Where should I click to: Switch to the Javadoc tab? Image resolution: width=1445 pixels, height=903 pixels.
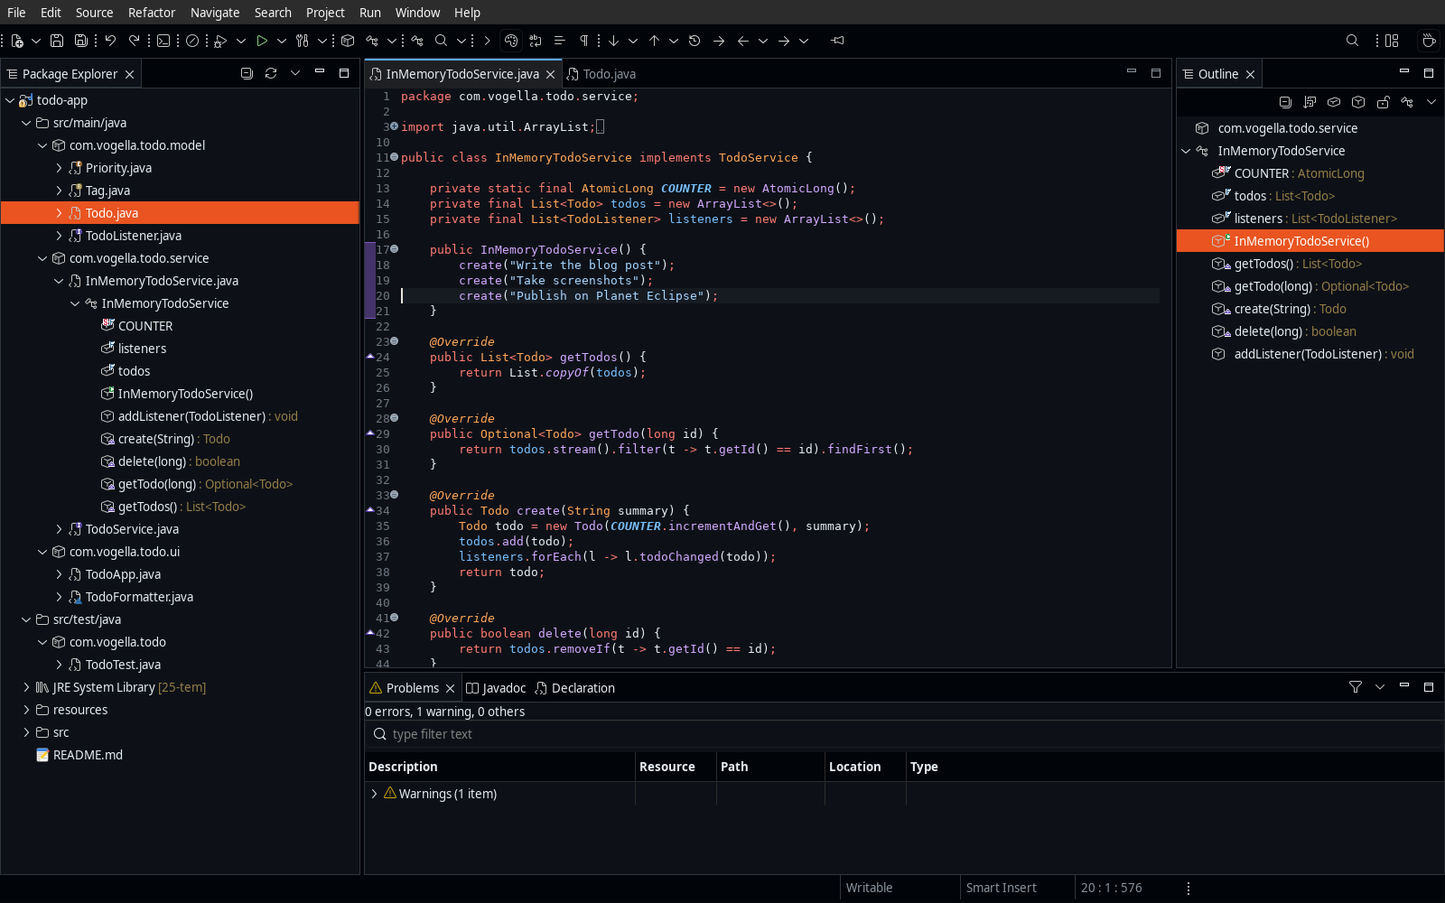point(495,688)
